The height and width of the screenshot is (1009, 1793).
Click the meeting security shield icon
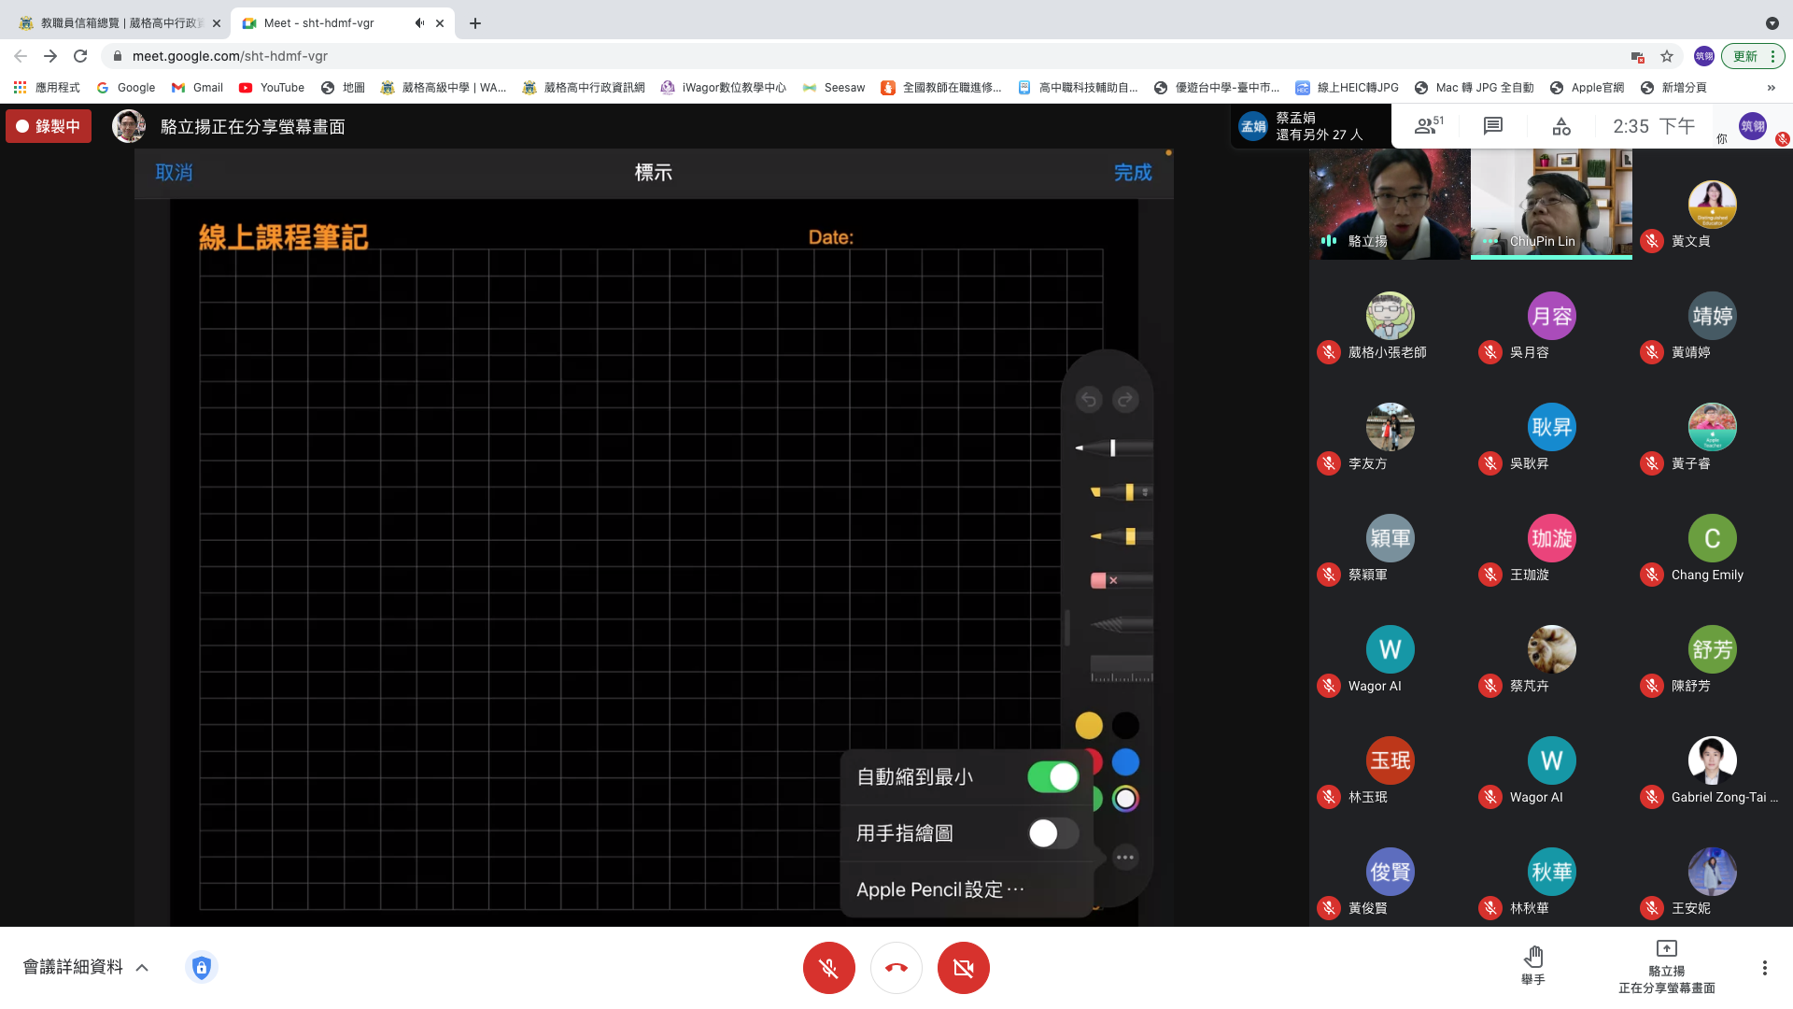(x=201, y=967)
